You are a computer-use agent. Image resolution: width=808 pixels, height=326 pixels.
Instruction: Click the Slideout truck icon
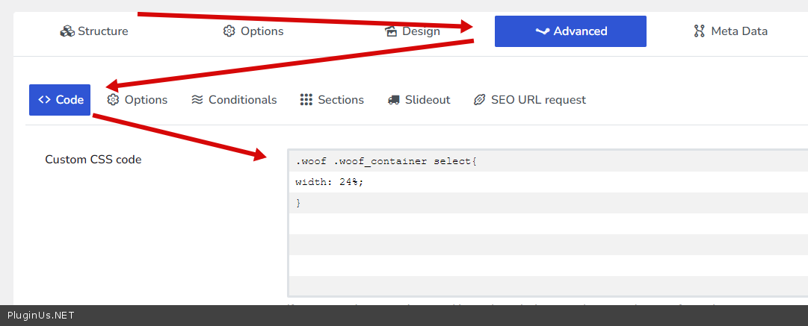click(394, 100)
